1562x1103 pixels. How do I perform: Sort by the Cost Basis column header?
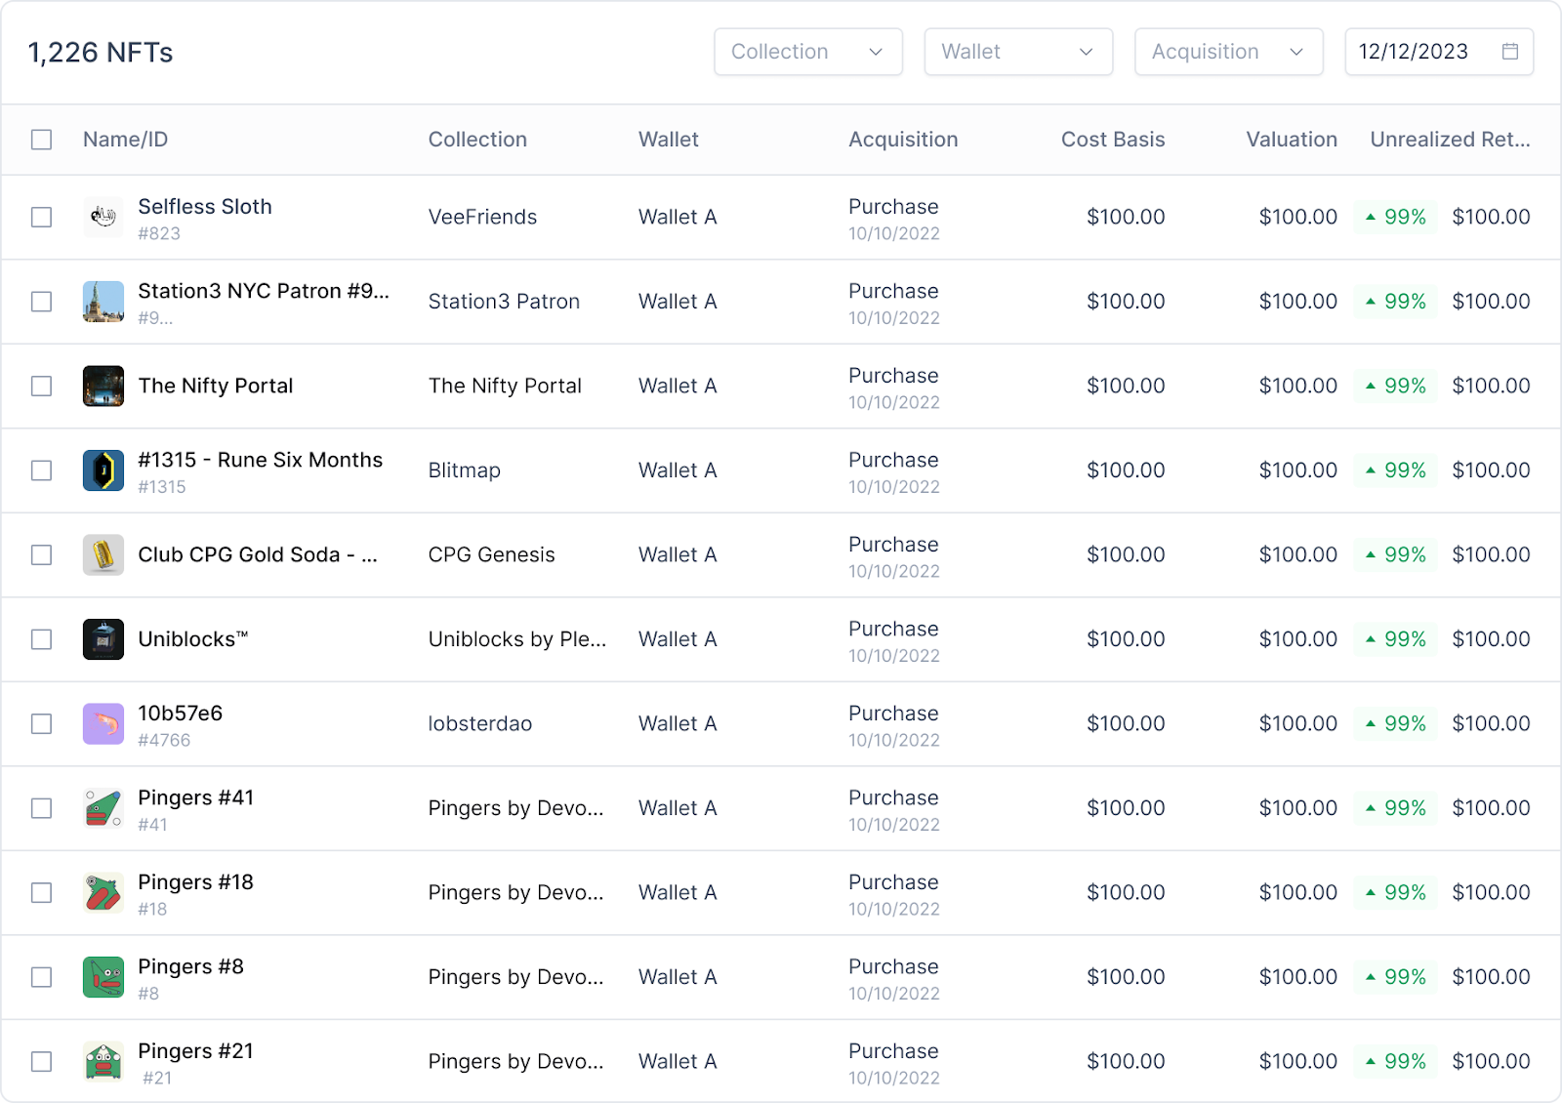point(1112,140)
